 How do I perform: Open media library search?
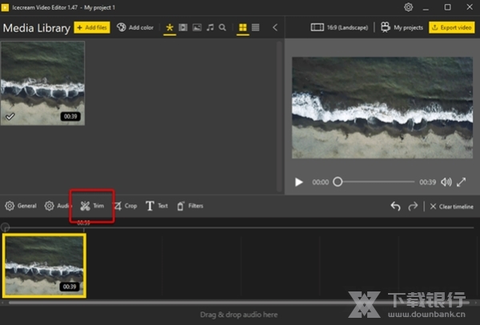[x=222, y=27]
